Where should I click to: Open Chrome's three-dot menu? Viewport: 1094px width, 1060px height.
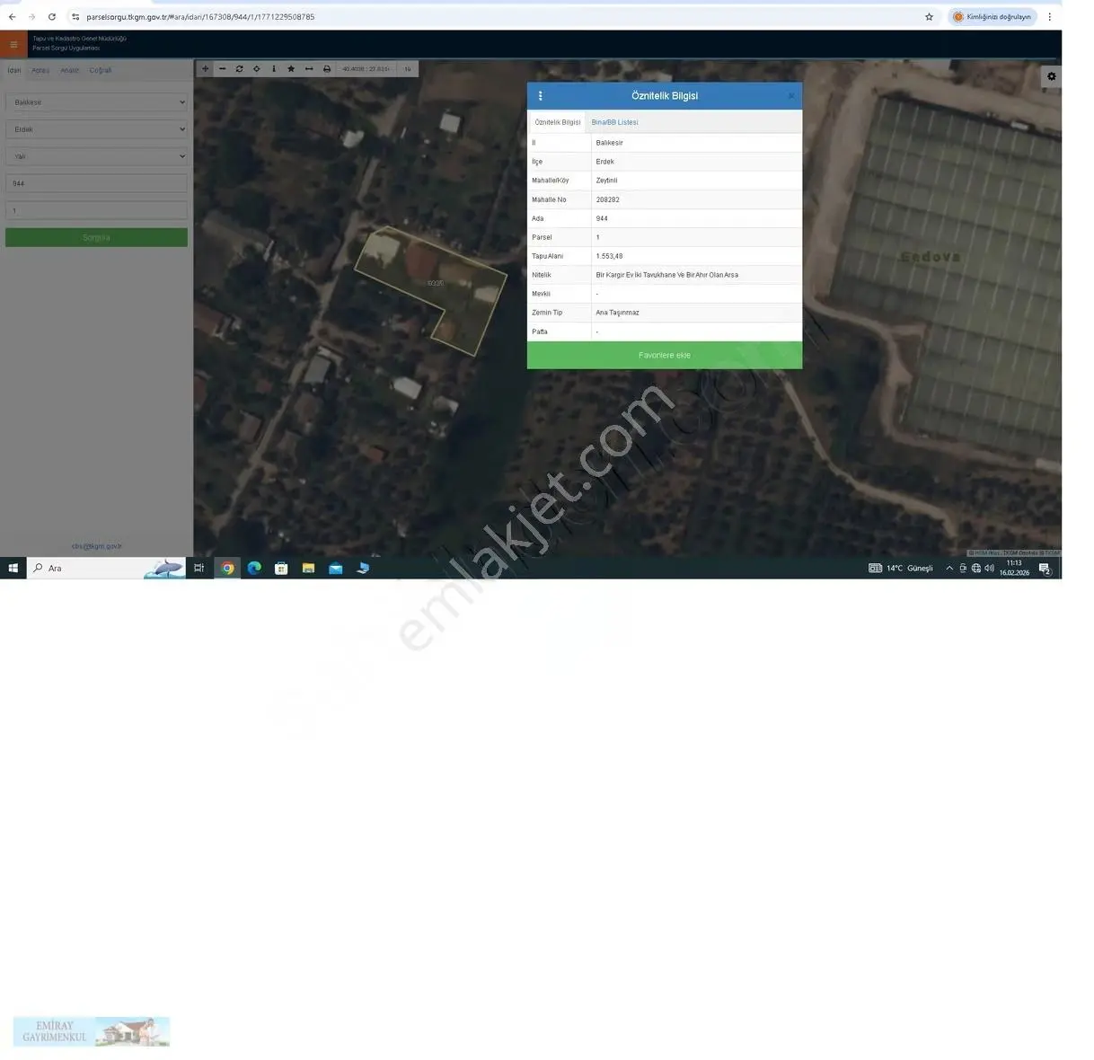click(1049, 17)
